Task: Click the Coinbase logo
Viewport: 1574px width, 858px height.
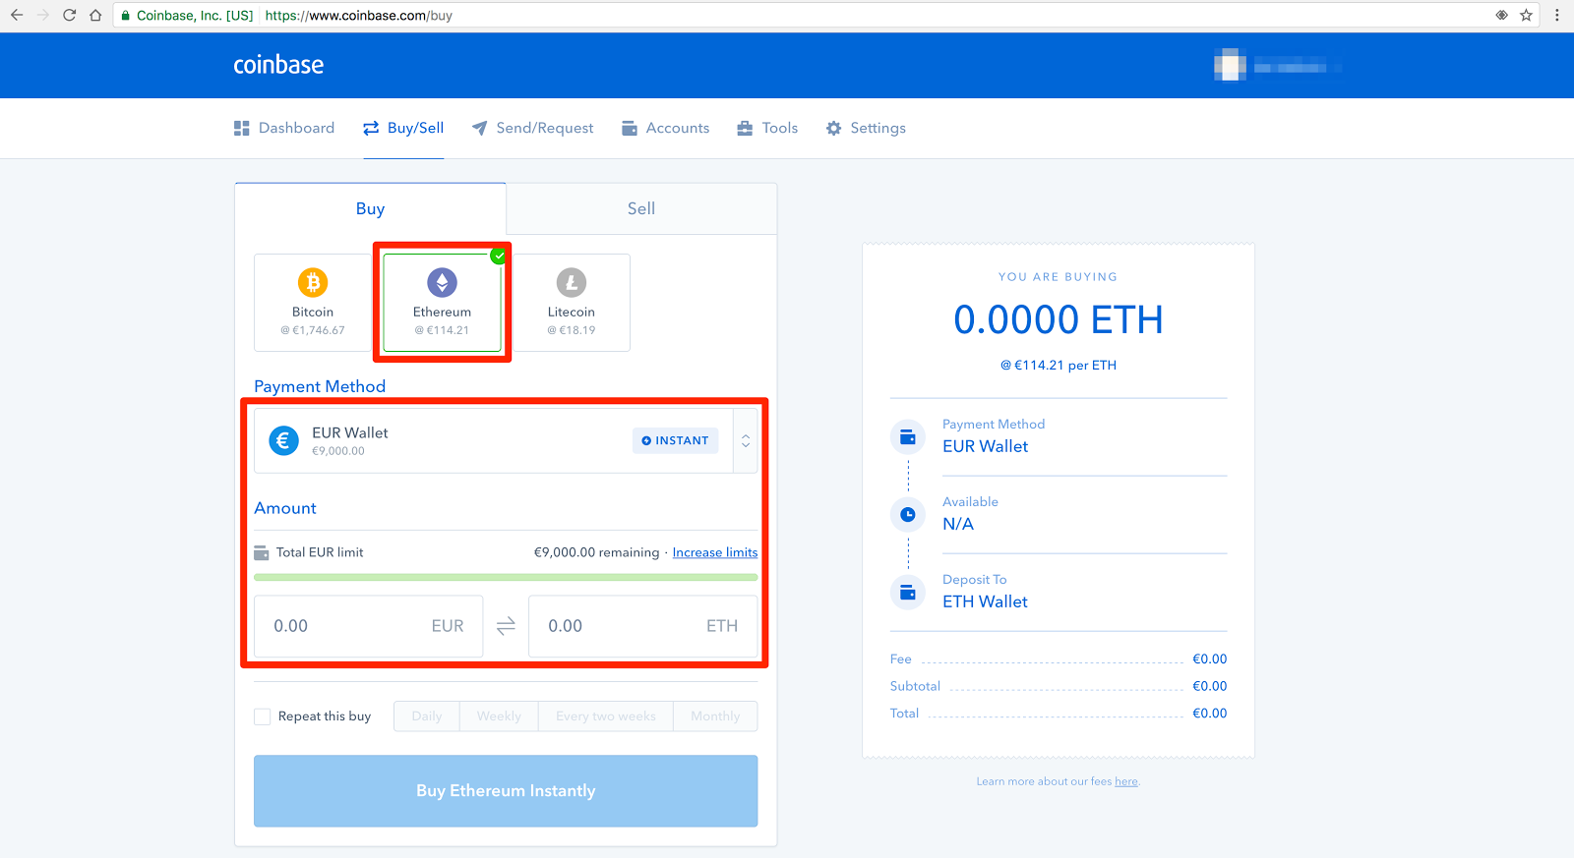Action: pos(278,65)
